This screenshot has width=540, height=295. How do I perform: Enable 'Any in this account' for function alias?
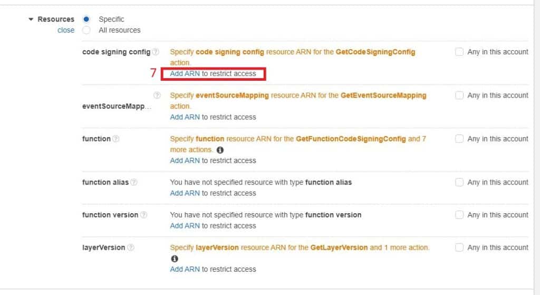pos(459,182)
